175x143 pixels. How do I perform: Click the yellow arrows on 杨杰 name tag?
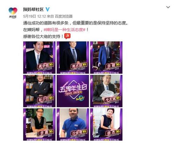pyautogui.click(x=118, y=131)
